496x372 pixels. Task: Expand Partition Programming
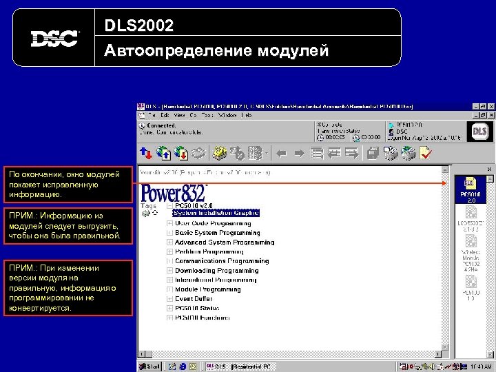pos(169,252)
